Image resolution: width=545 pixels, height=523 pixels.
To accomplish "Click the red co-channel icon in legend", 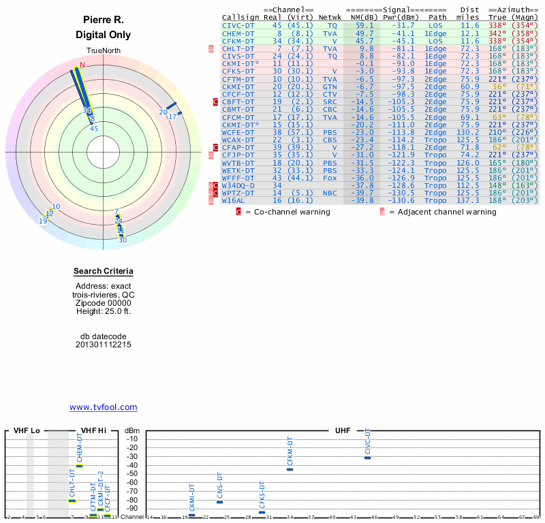I will coord(238,212).
